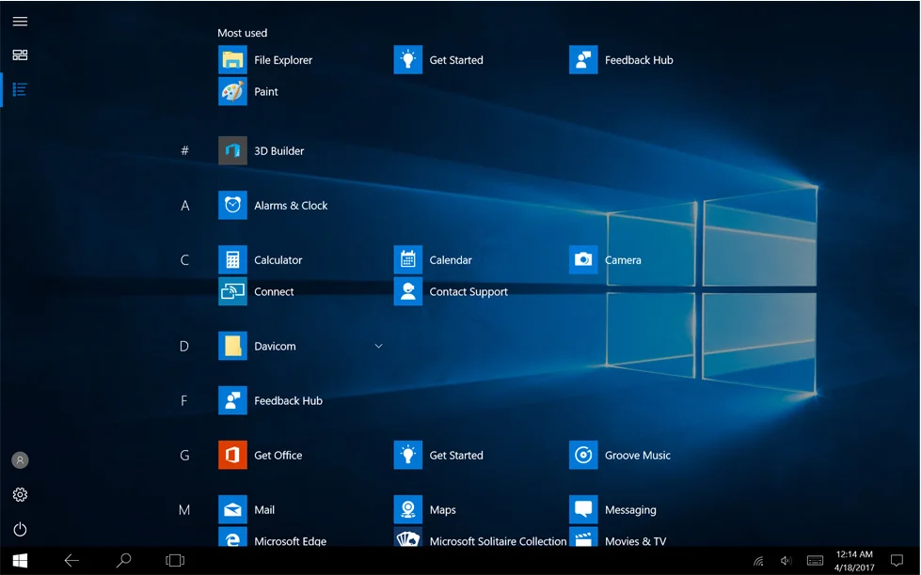Click the letter G section header
Viewport: 921px width, 575px height.
(184, 456)
